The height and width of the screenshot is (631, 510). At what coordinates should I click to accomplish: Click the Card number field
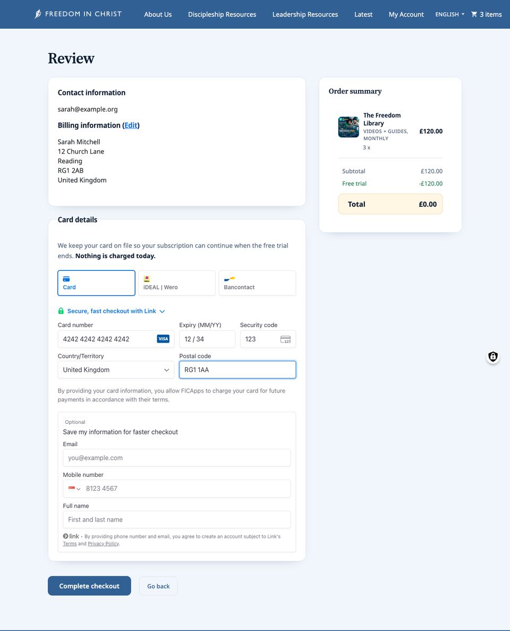[116, 339]
